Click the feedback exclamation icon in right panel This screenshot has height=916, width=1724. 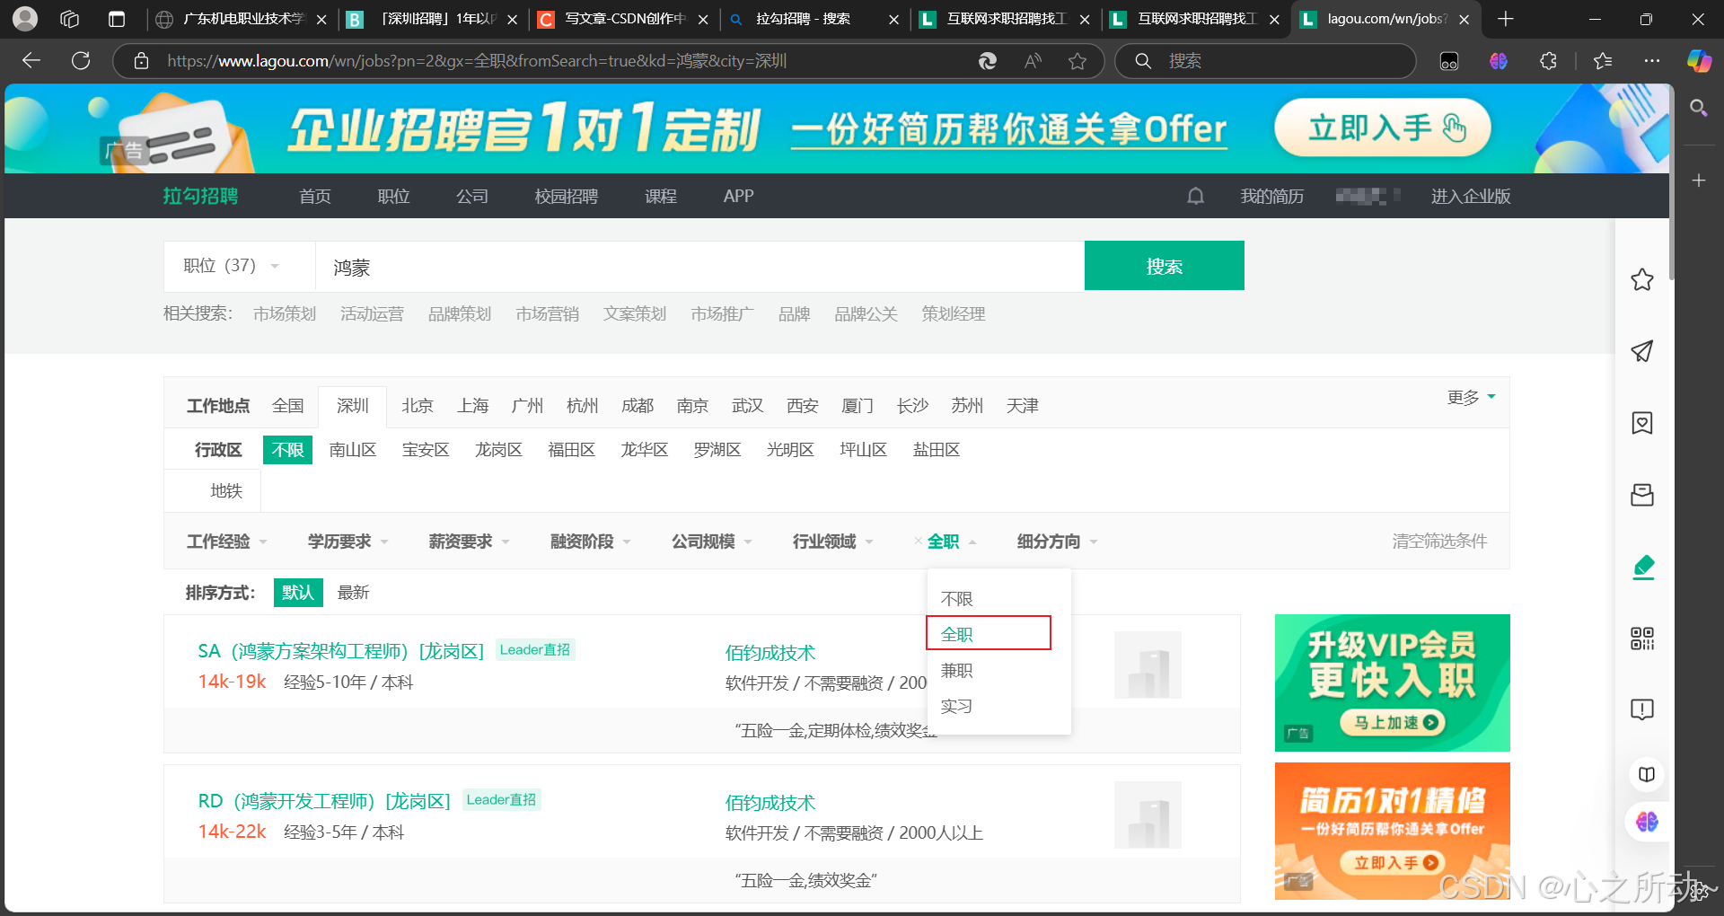1642,709
